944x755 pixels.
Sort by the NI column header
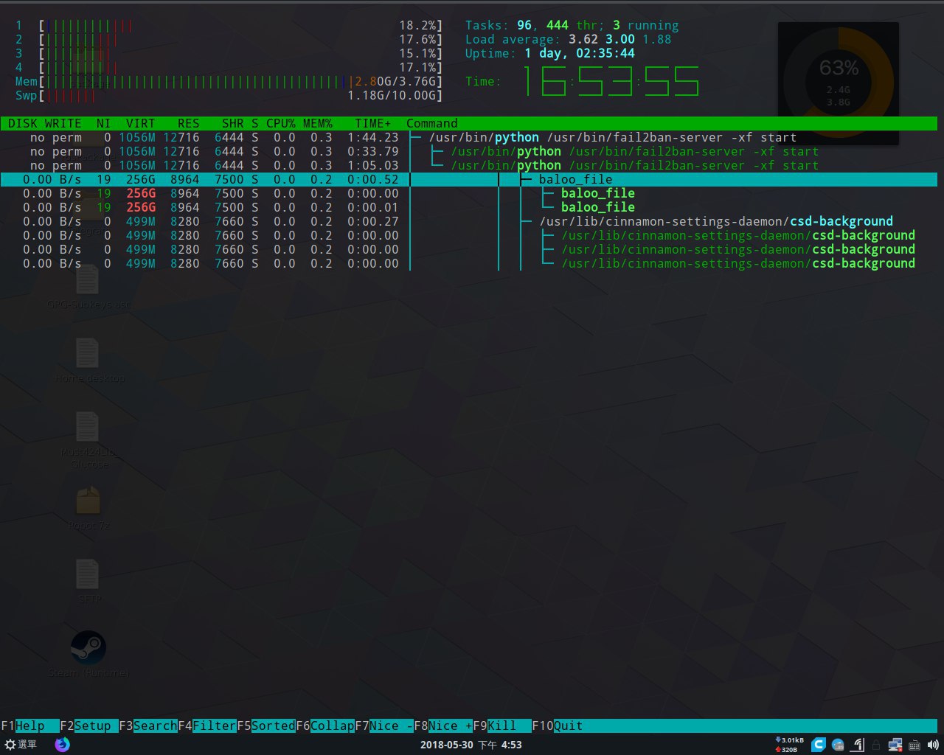point(104,123)
